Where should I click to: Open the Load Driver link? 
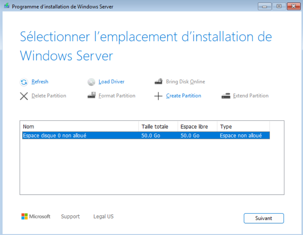tap(111, 82)
